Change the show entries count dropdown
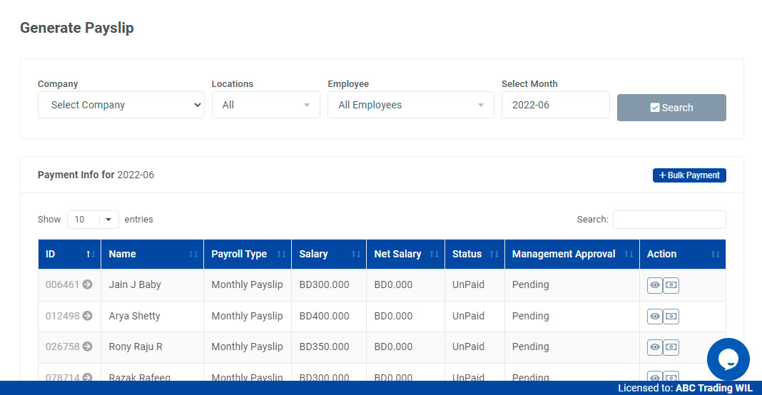762x395 pixels. [x=93, y=220]
